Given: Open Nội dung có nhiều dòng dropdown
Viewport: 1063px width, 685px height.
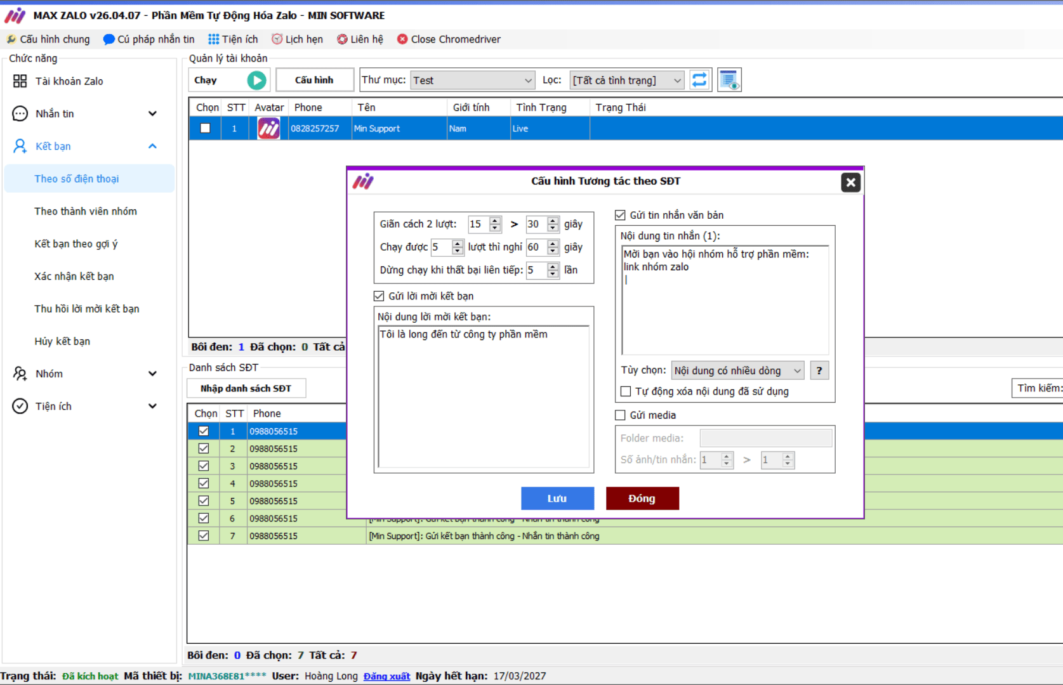Looking at the screenshot, I should pos(737,370).
